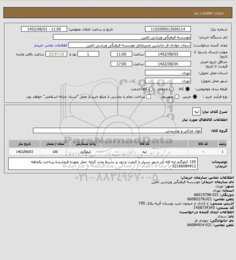Click the family name جوادی فر
Image resolution: width=236 pixels, height=260 pixels.
[x=201, y=221]
